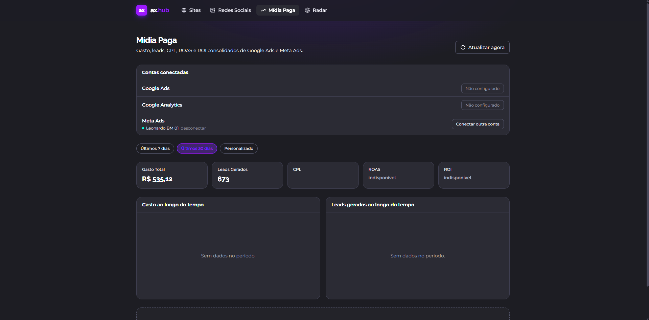The width and height of the screenshot is (649, 320).
Task: Click Sem dados no período in Leads chart
Action: (418, 256)
